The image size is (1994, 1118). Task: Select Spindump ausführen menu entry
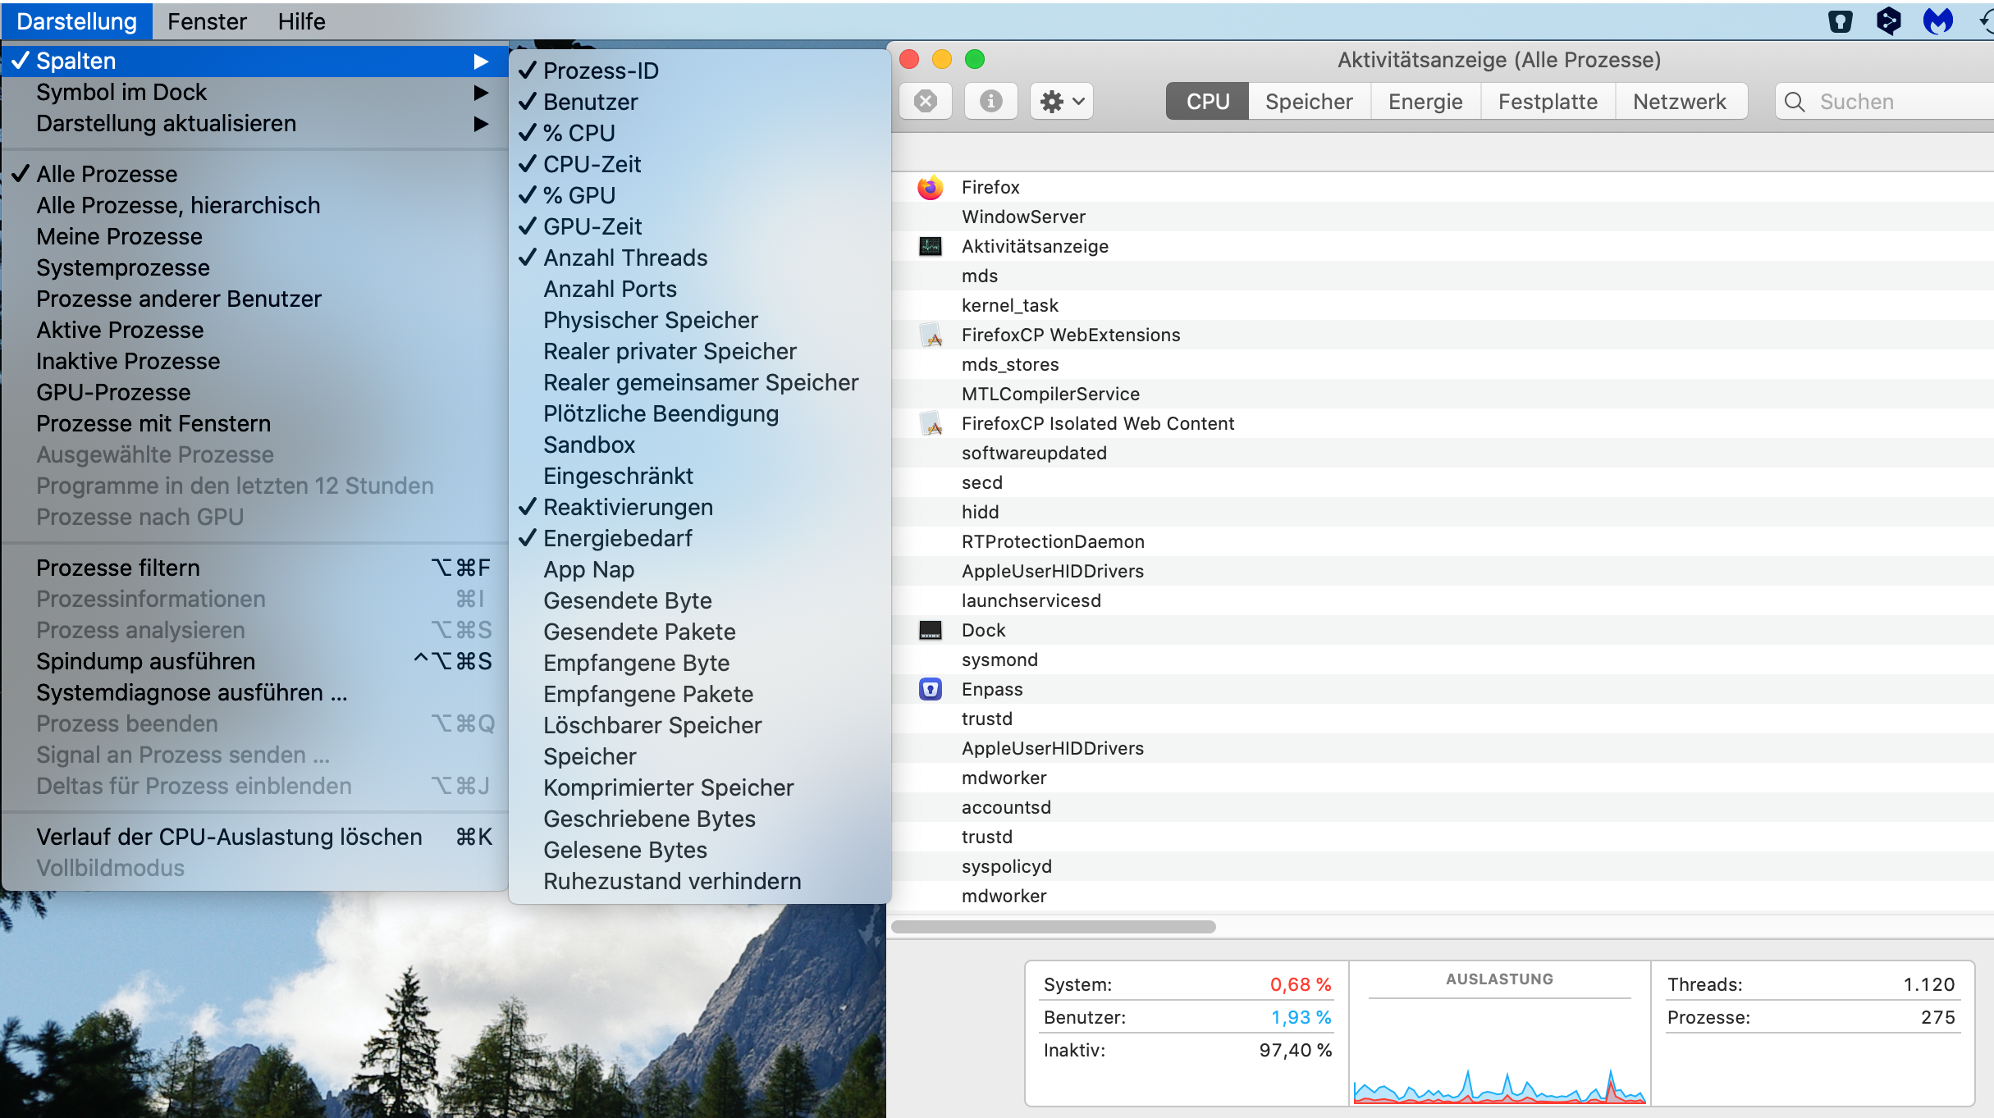[146, 661]
